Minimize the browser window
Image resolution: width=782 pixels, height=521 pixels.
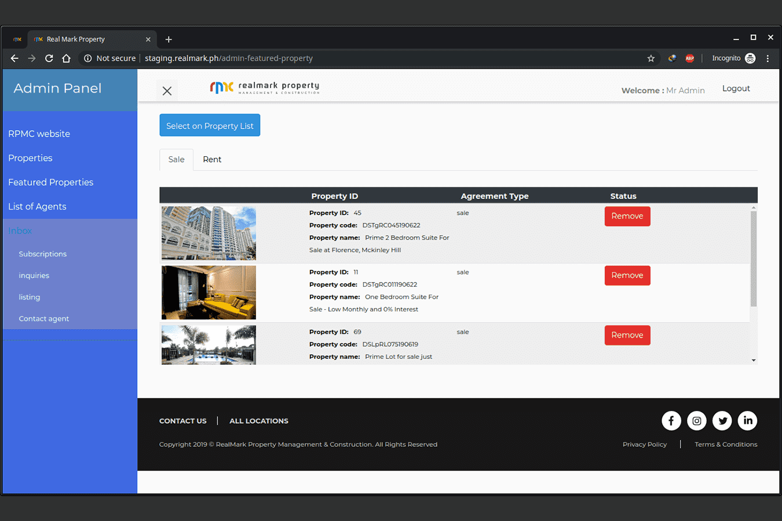click(x=736, y=38)
